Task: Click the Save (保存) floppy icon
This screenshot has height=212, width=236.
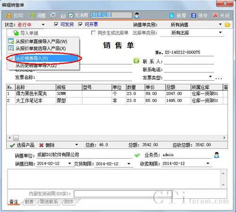Action: (x=194, y=16)
